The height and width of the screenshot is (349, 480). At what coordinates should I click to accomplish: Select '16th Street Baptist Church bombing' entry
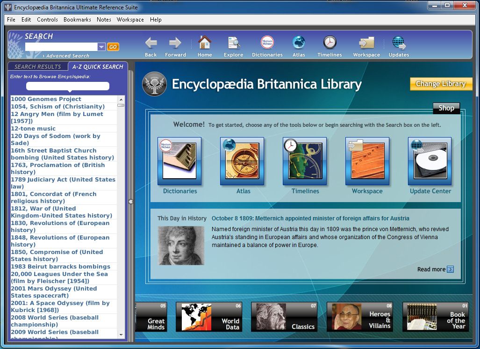click(64, 154)
